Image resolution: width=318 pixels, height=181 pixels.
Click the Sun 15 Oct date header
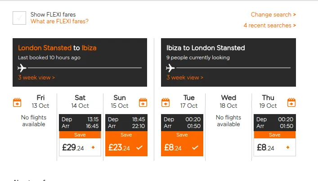(120, 102)
